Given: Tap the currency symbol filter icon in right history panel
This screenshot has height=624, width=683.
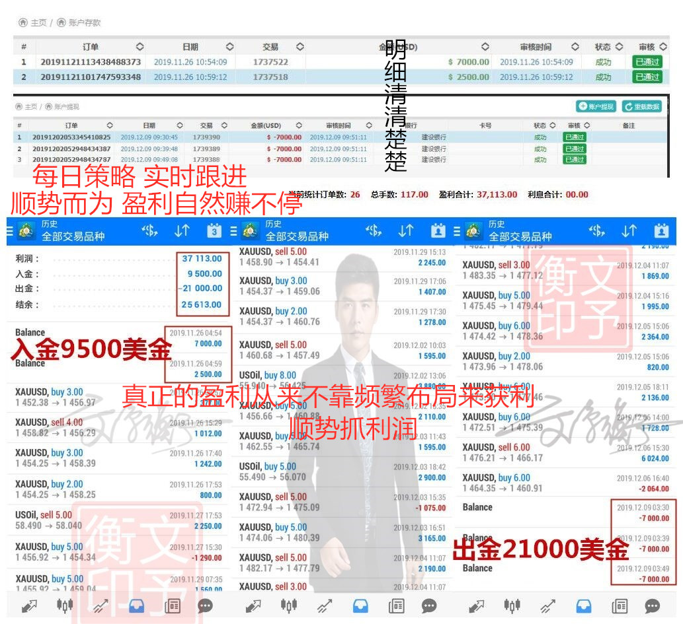Looking at the screenshot, I should point(597,230).
